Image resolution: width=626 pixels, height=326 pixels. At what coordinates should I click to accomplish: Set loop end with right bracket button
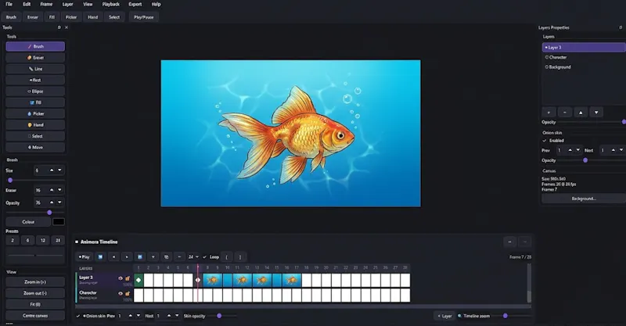[240, 257]
